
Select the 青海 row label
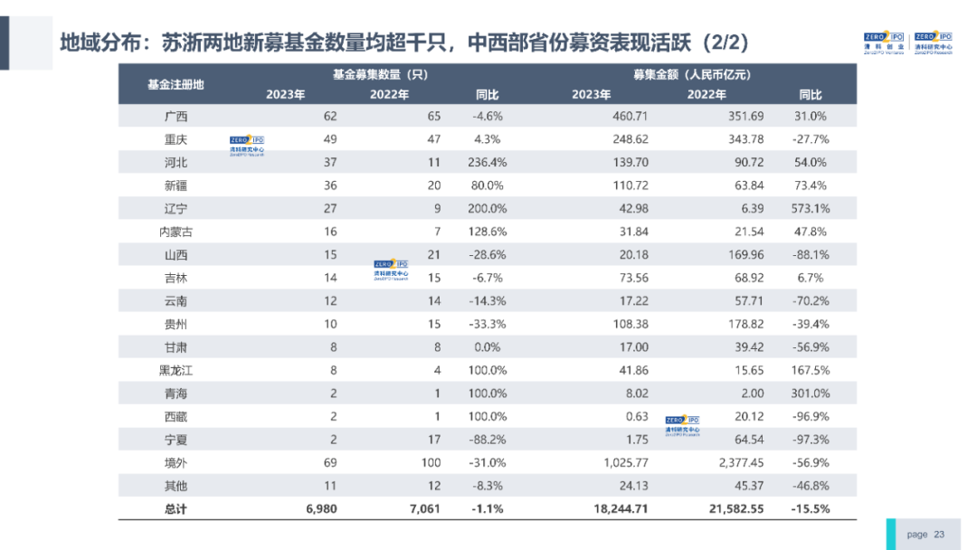175,394
